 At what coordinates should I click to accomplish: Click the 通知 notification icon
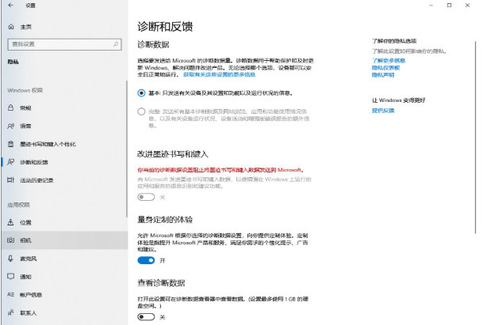coord(11,277)
